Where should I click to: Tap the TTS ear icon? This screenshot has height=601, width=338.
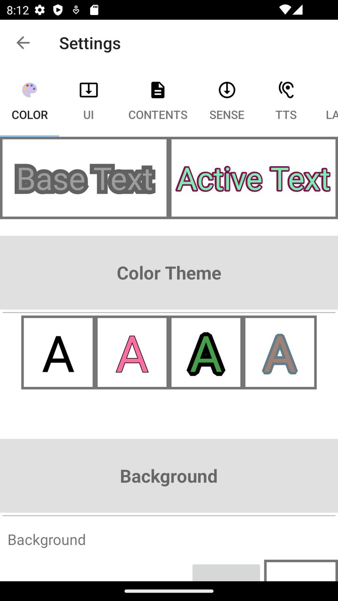tap(286, 90)
